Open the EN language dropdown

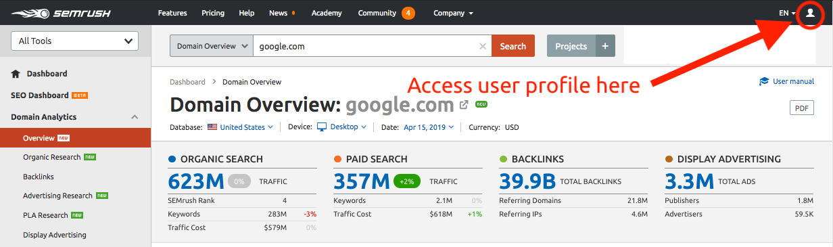[787, 13]
